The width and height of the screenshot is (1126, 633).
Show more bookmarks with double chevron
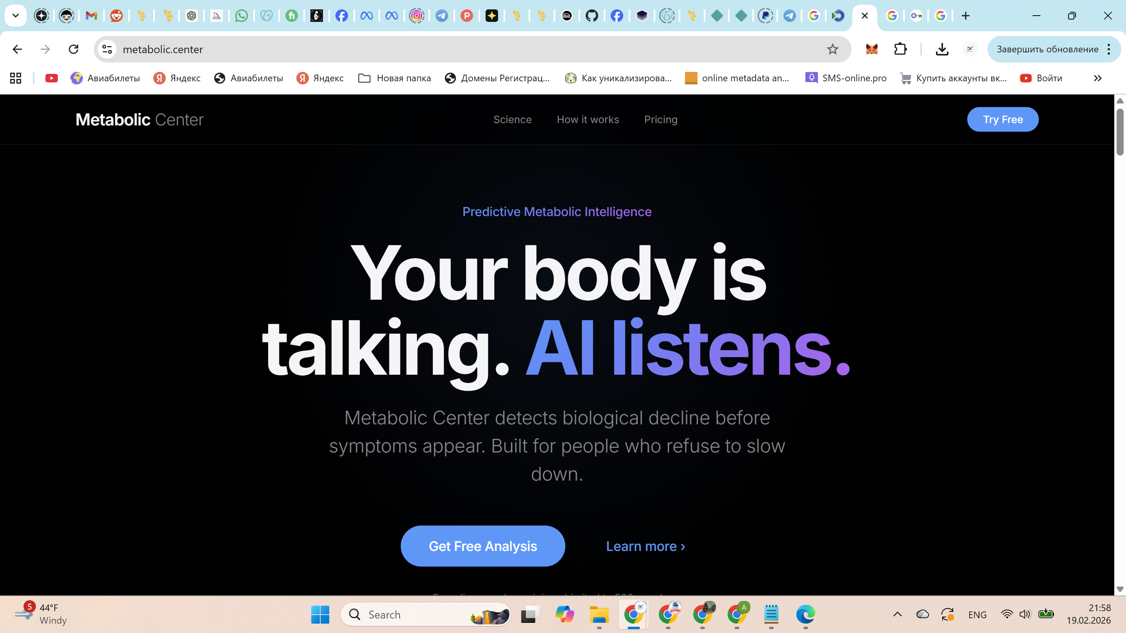[1097, 78]
